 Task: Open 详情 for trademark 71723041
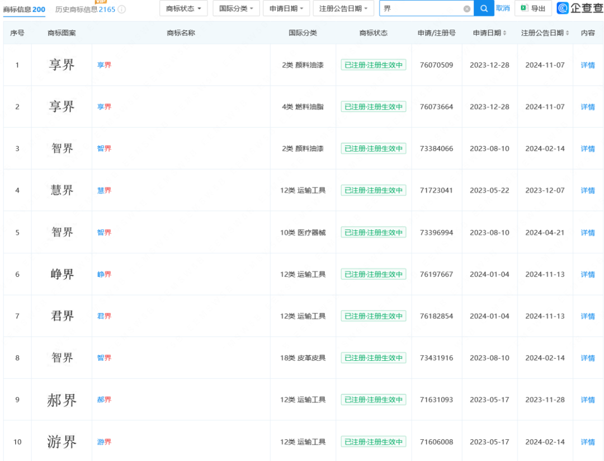(588, 190)
